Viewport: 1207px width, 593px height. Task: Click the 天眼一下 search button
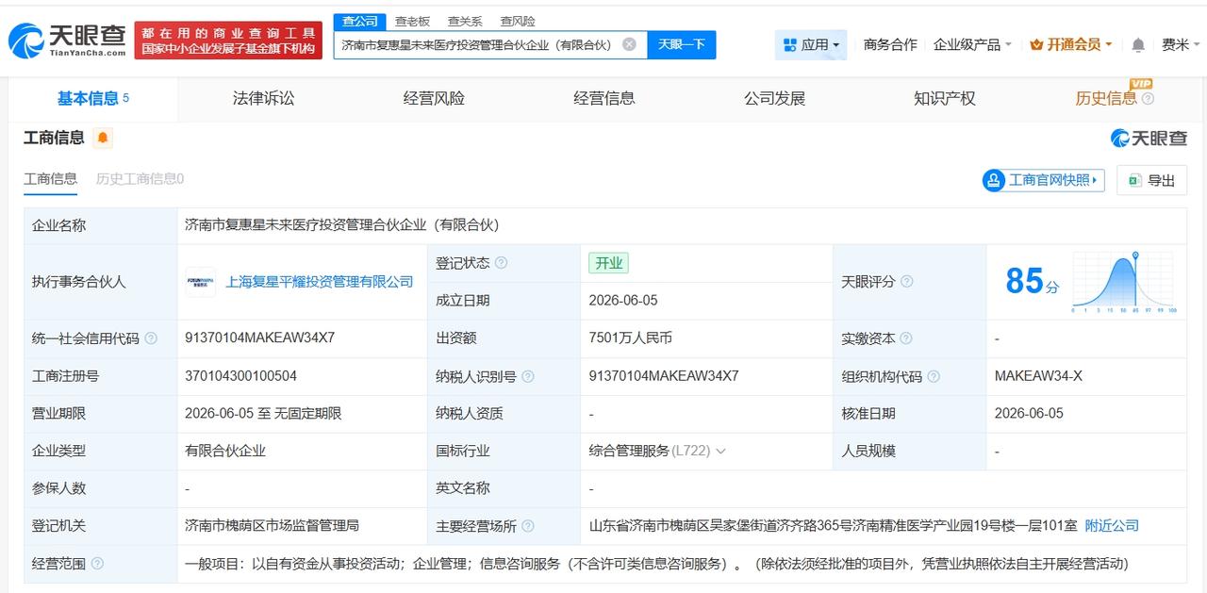(x=682, y=44)
